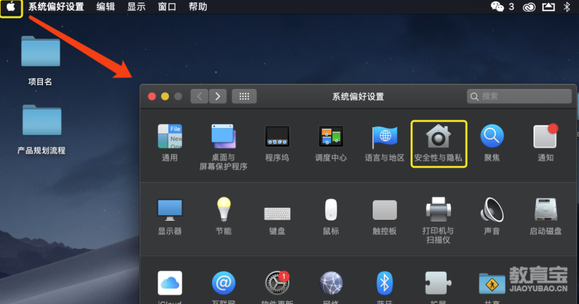The width and height of the screenshot is (579, 304).
Task: Open the 网络 (Network) globe pane
Action: tap(331, 283)
